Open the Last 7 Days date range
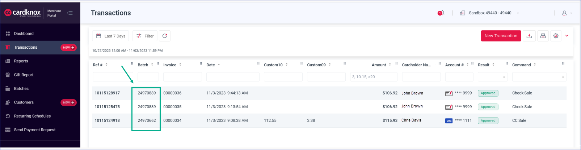 click(x=110, y=36)
